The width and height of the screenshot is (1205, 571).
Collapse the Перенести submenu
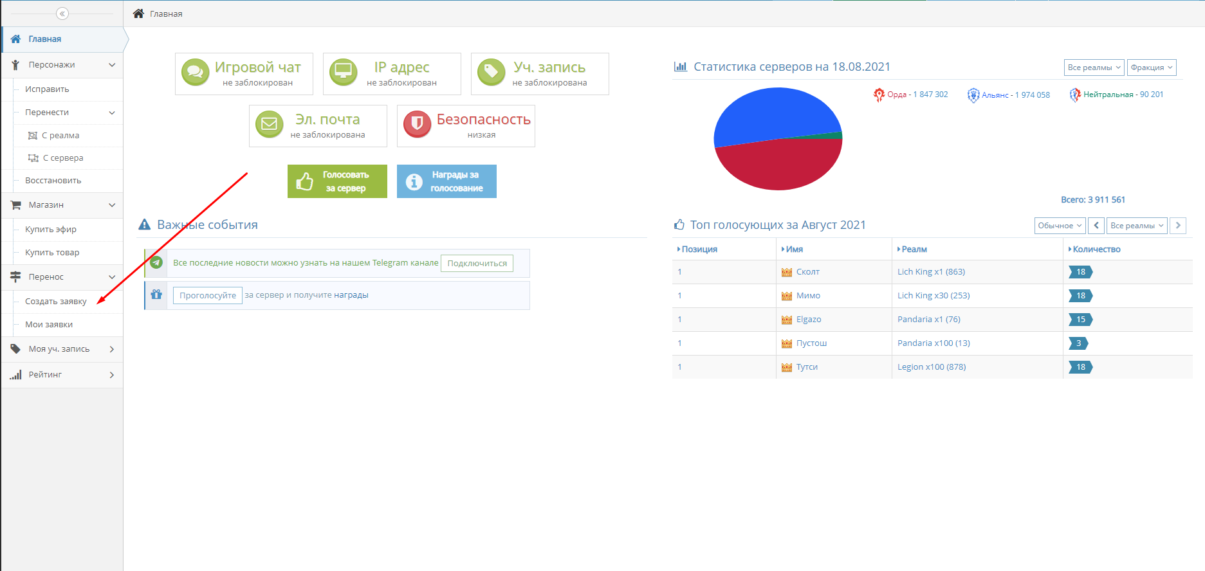tap(112, 113)
